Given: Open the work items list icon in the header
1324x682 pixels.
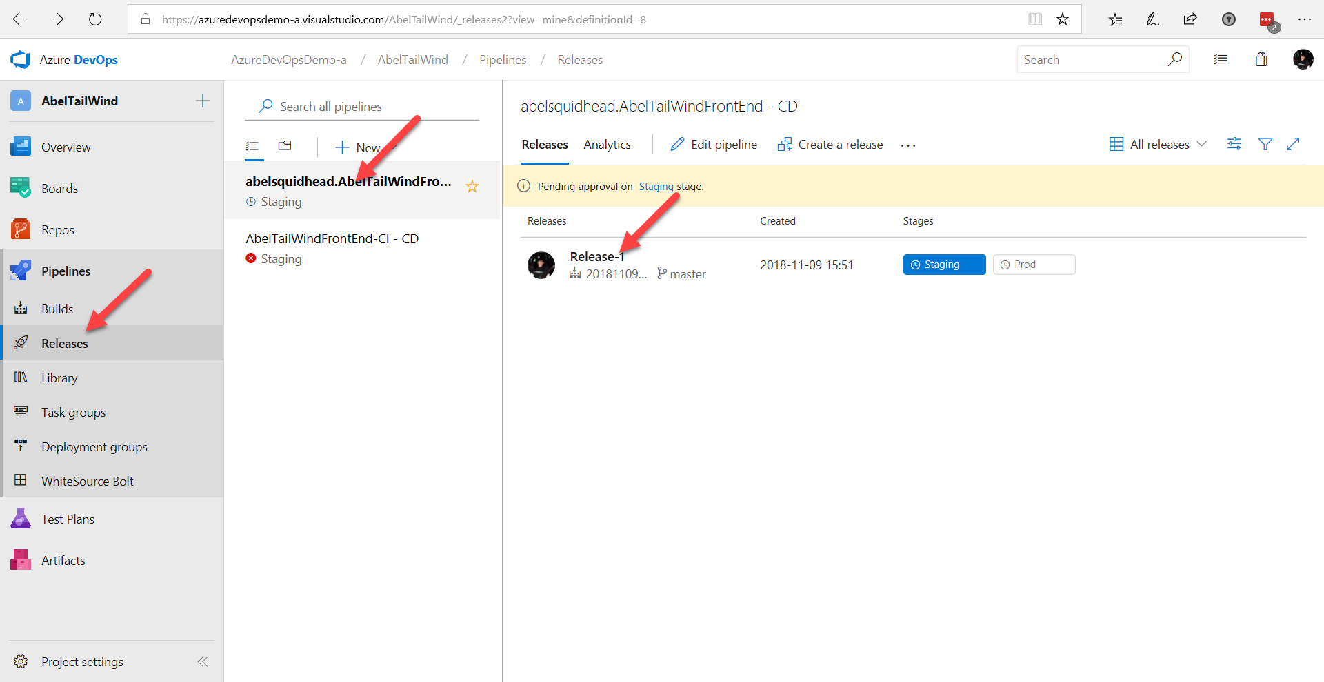Looking at the screenshot, I should 1221,60.
